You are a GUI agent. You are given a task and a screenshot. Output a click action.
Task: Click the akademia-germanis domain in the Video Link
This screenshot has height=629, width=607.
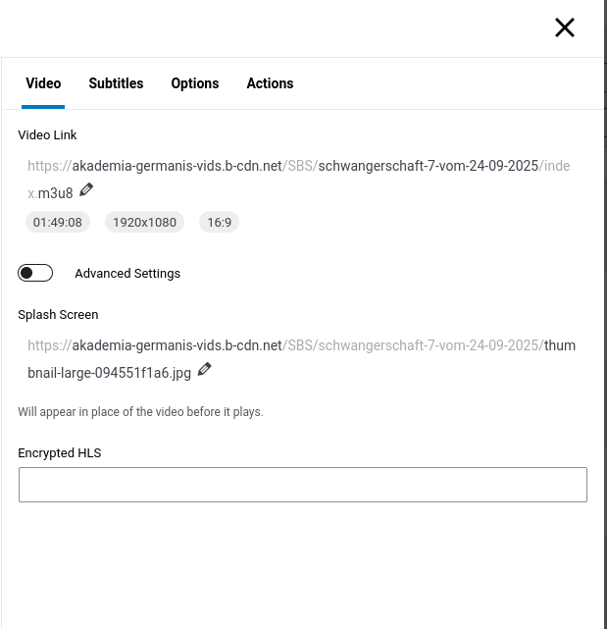click(177, 166)
